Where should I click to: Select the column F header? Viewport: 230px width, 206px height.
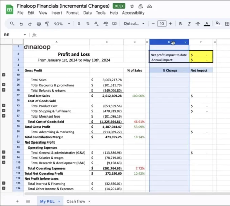tap(201, 42)
